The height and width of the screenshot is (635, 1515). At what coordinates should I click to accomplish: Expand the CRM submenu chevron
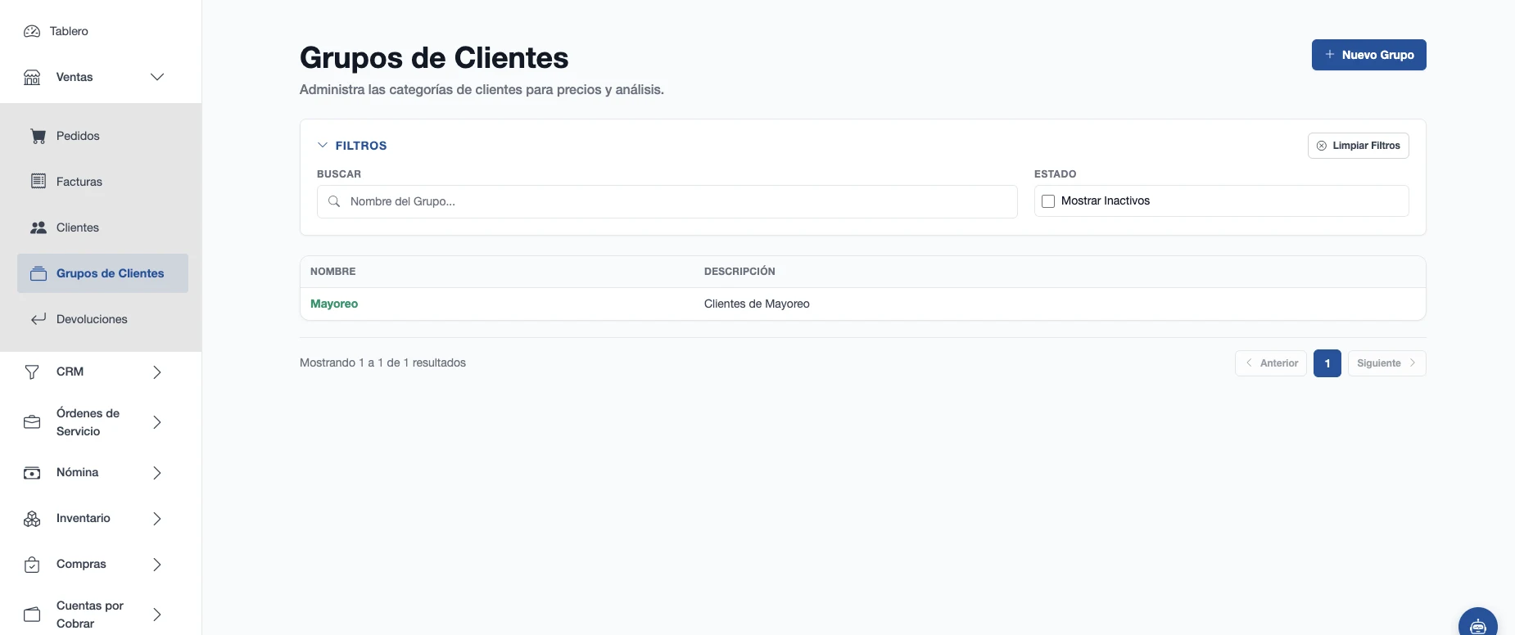coord(157,372)
